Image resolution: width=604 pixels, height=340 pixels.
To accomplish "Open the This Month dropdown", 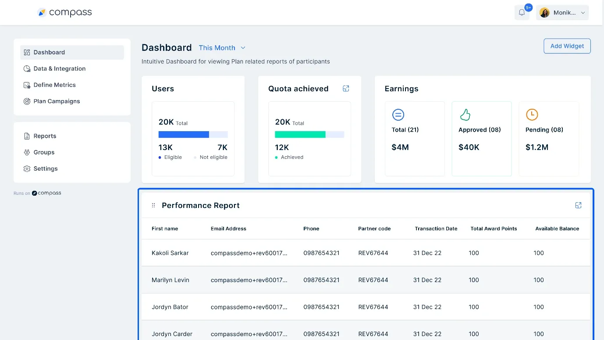I will pos(222,48).
